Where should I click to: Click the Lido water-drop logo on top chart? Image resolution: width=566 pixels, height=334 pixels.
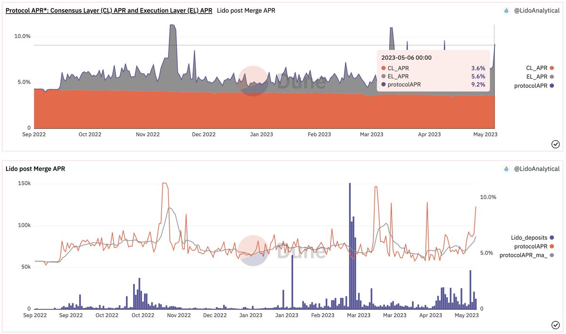click(505, 10)
